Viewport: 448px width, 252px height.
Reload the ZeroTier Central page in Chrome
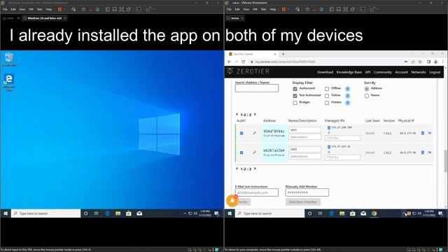tap(243, 62)
